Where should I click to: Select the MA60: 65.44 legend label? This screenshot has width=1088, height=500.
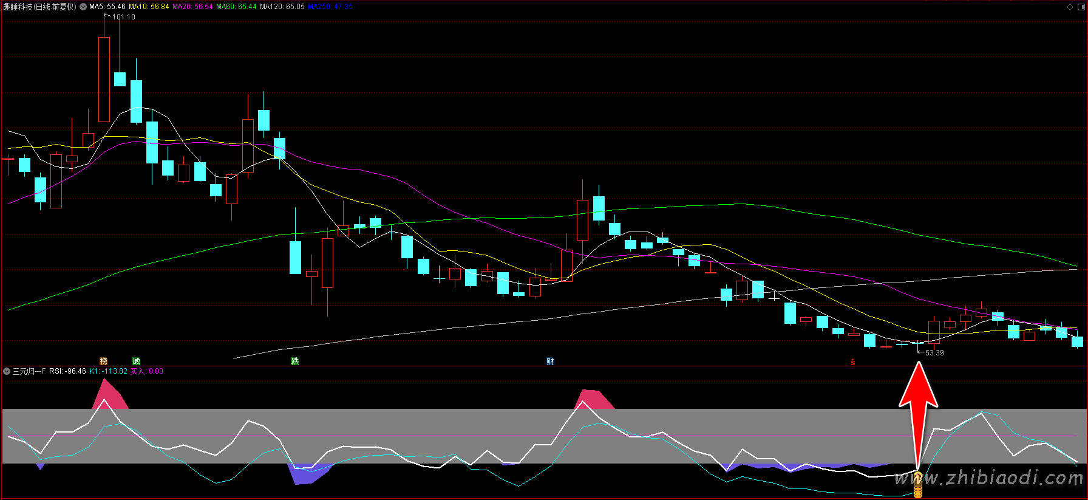click(236, 7)
